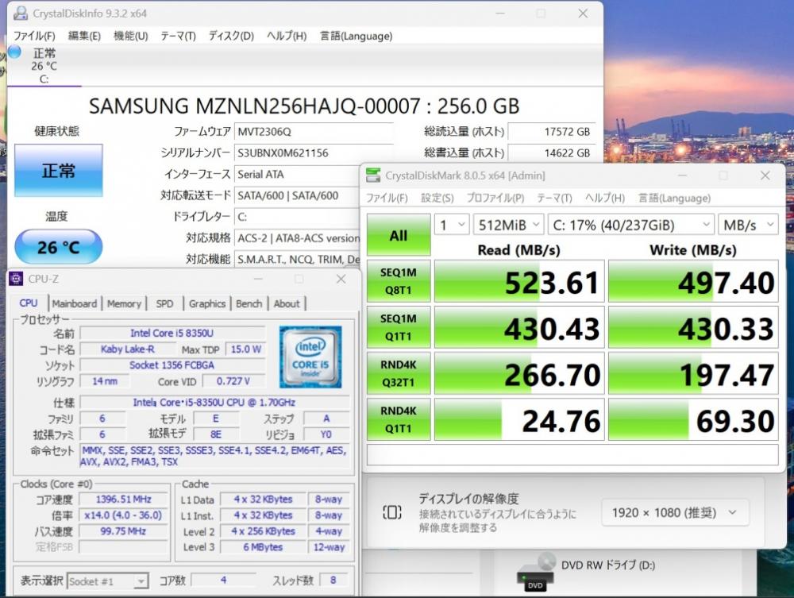The height and width of the screenshot is (598, 794).
Task: Switch to the Memory tab in CPU-Z
Action: tap(124, 303)
